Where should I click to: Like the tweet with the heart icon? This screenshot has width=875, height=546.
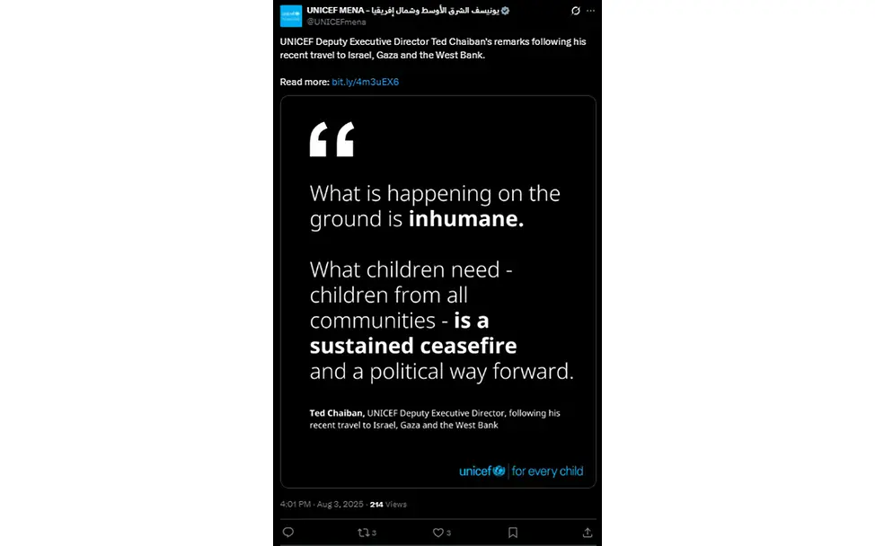437,532
